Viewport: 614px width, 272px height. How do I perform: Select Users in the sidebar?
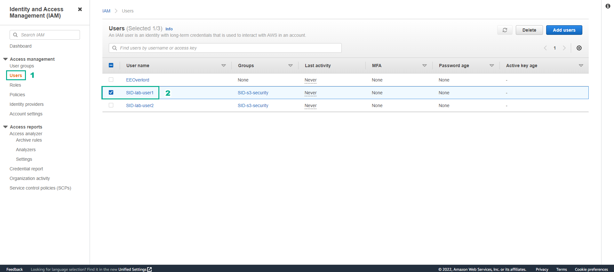16,75
